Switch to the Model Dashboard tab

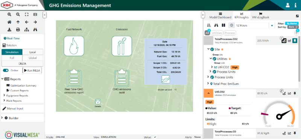coord(220,15)
